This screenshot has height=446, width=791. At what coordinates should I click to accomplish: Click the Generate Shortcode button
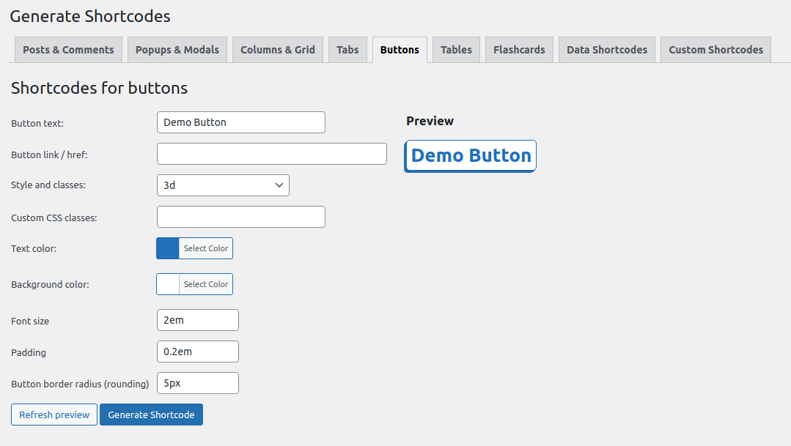(151, 415)
